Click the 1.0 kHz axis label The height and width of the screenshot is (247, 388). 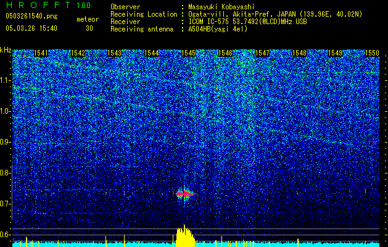(x=6, y=111)
